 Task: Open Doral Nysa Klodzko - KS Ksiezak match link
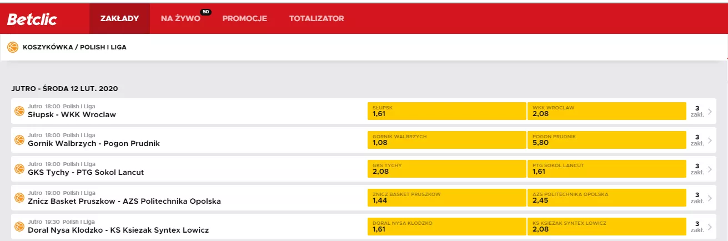coord(118,230)
